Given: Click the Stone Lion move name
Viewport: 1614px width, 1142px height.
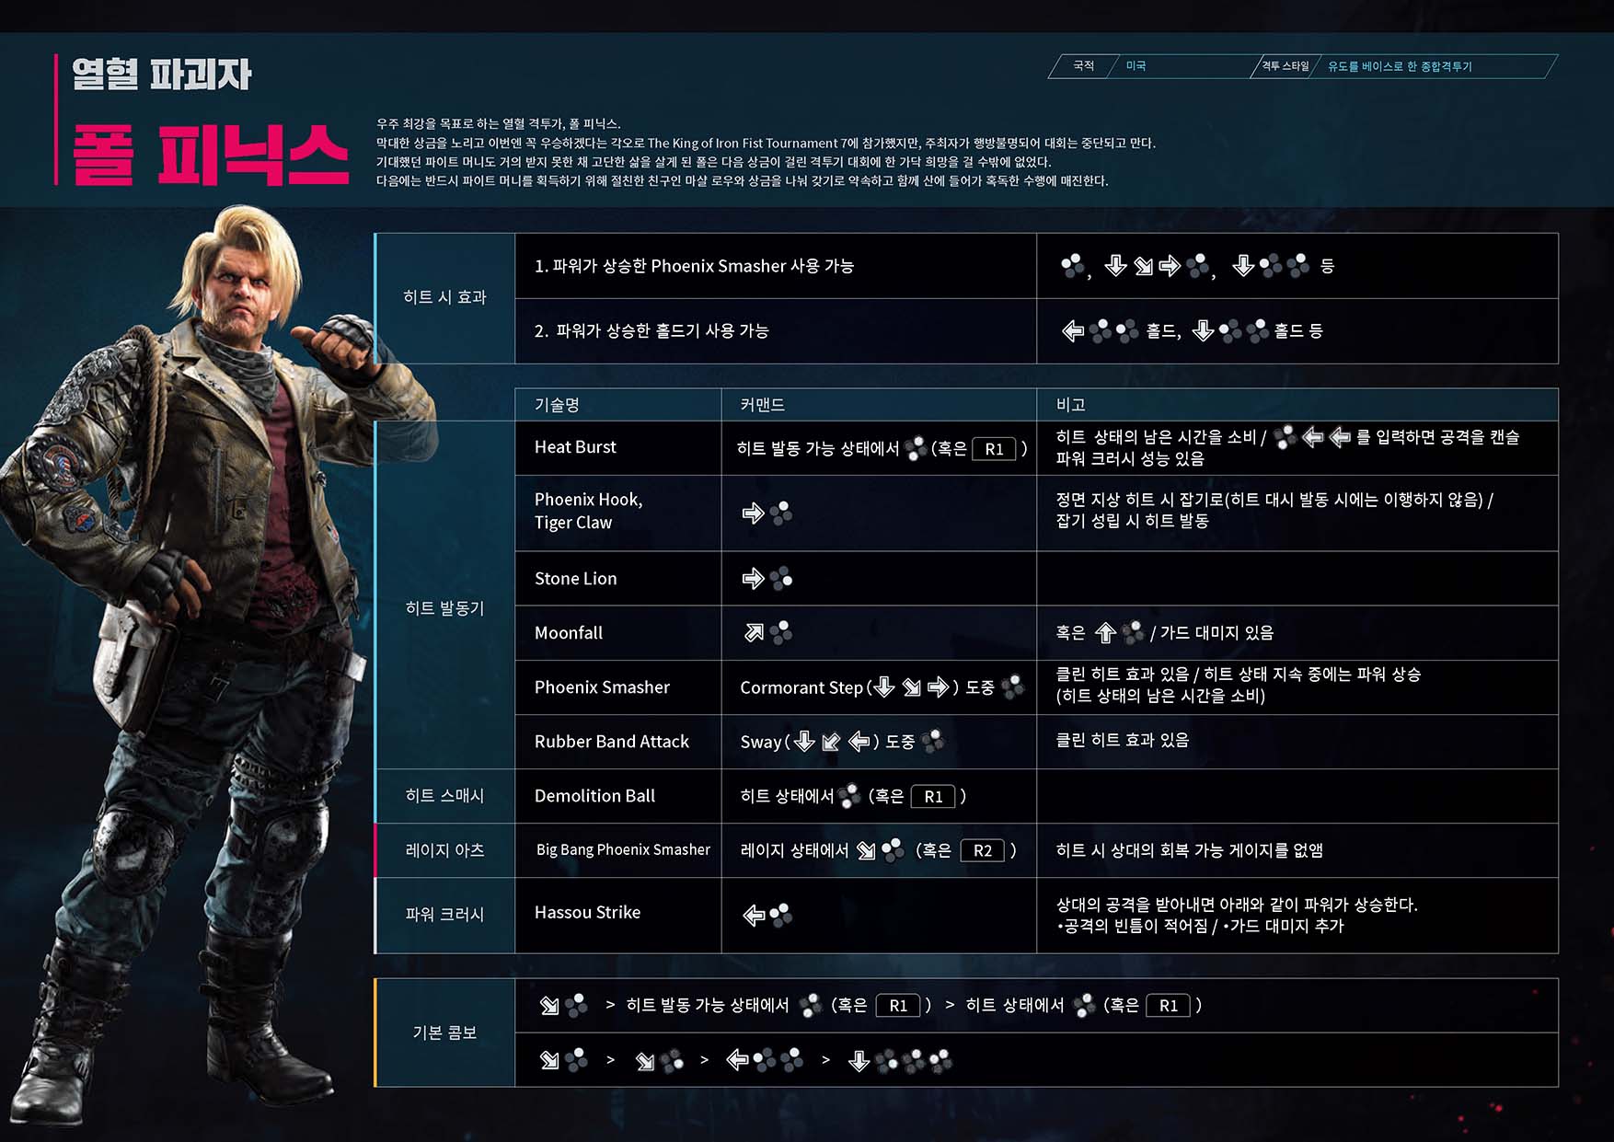Looking at the screenshot, I should (576, 579).
